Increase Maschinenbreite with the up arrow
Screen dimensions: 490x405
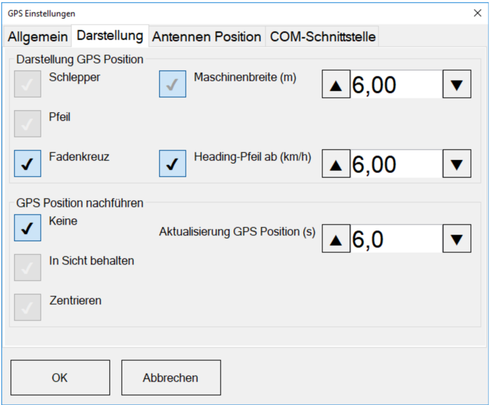point(336,85)
